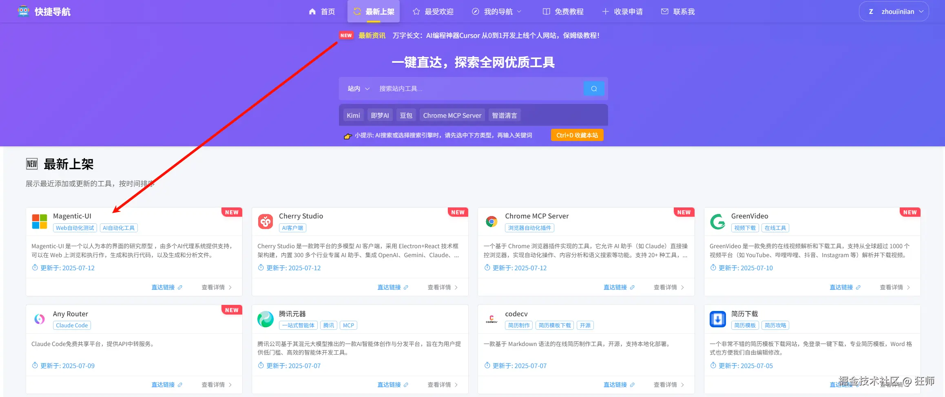Click the Kimi quick search tag
945x397 pixels.
353,115
